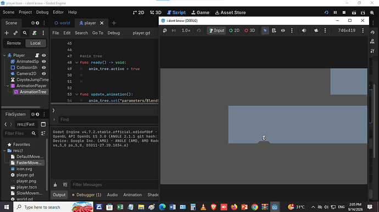Image resolution: width=379 pixels, height=212 pixels.
Task: Collapse the Player node tree
Action: [4, 55]
